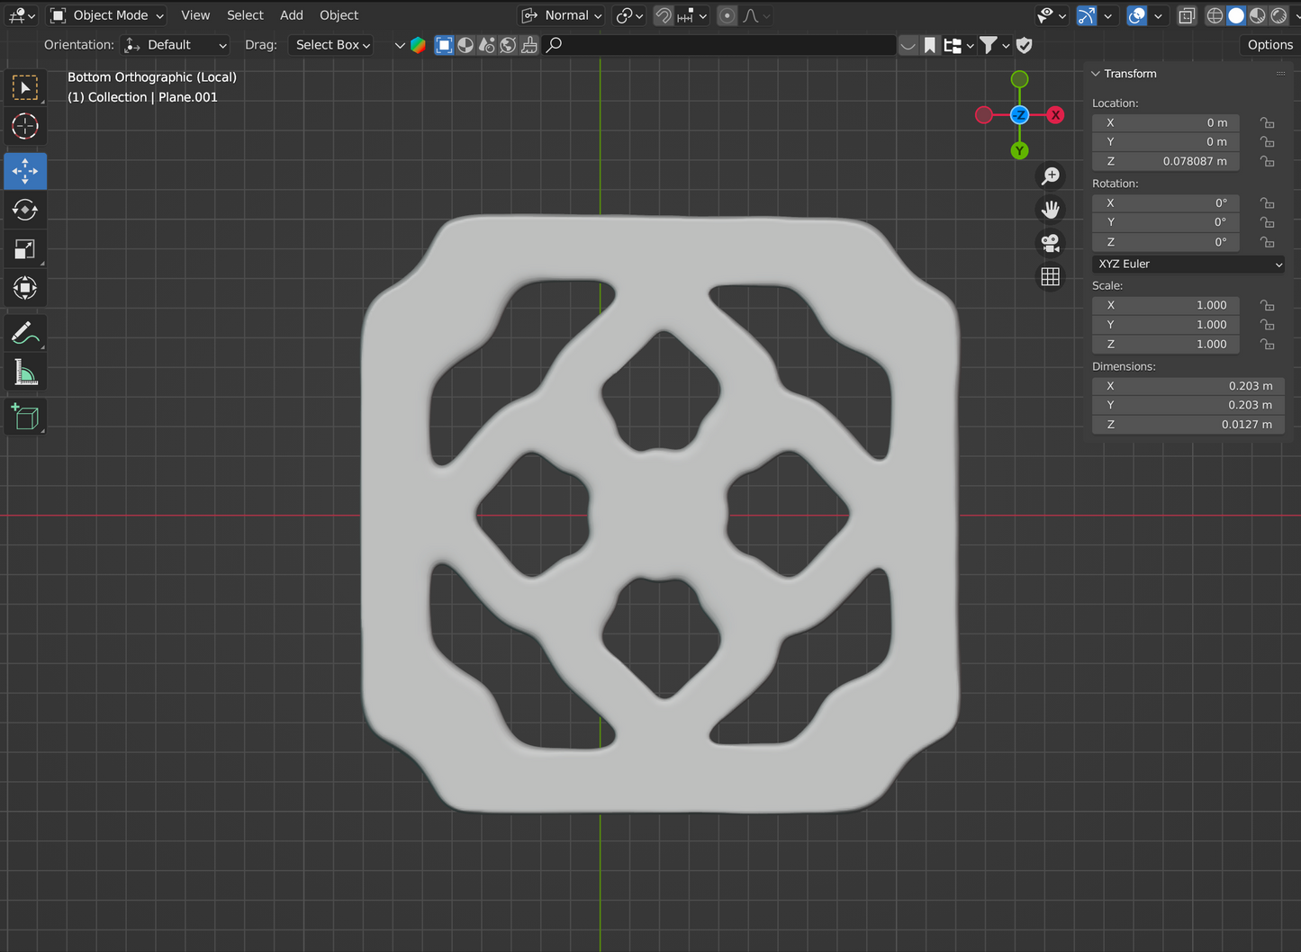Choose the Scale tool
The image size is (1301, 952).
coord(25,249)
